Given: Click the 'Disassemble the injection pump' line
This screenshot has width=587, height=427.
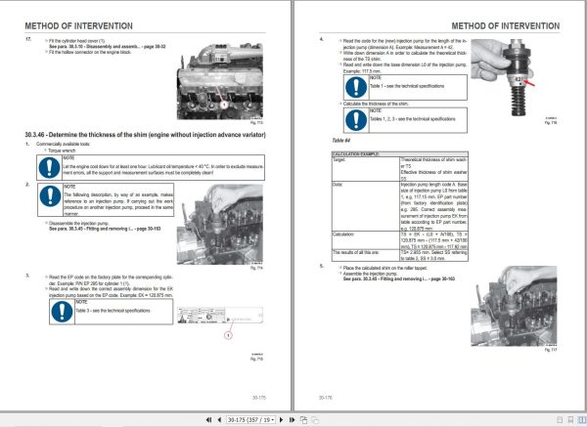Looking at the screenshot, I should tap(78, 223).
